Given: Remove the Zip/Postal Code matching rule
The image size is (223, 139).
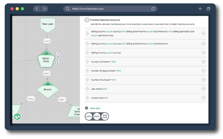Looking at the screenshot, I should pyautogui.click(x=203, y=33).
